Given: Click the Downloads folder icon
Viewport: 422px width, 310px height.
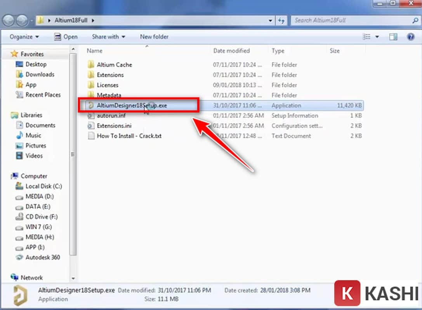Looking at the screenshot, I should tap(19, 74).
